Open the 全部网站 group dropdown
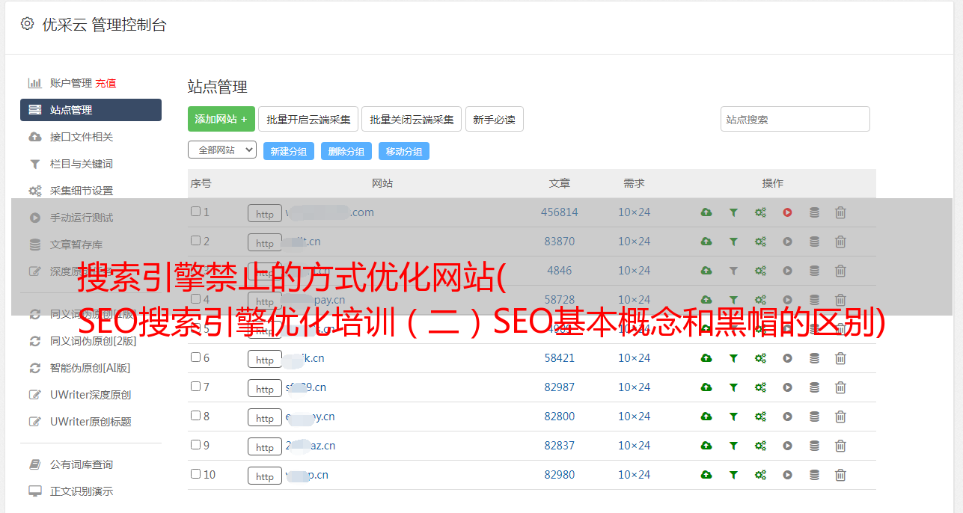This screenshot has width=963, height=513. [x=222, y=150]
